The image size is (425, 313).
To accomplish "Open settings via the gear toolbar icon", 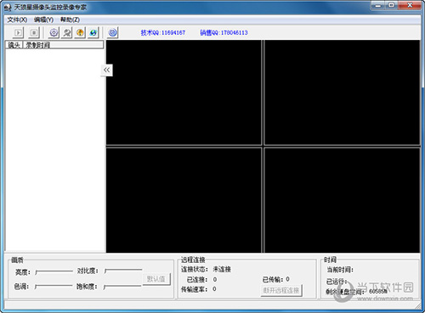I will point(54,33).
